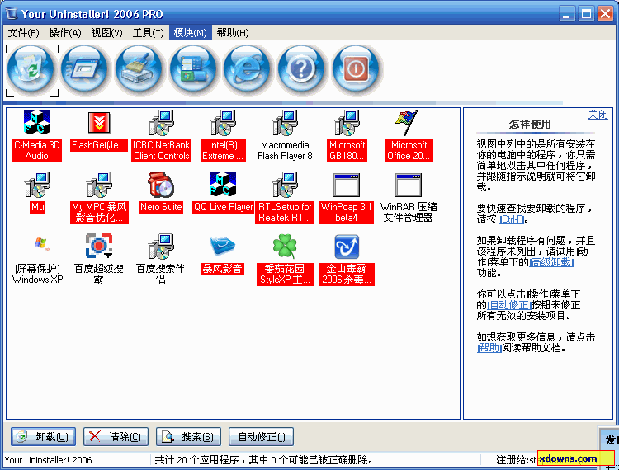Open the 模块(M) menu
Image resolution: width=619 pixels, height=470 pixels.
coord(191,33)
